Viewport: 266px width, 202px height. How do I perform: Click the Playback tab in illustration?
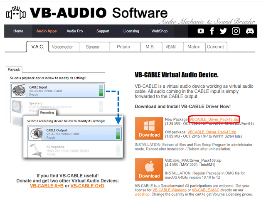point(14,69)
